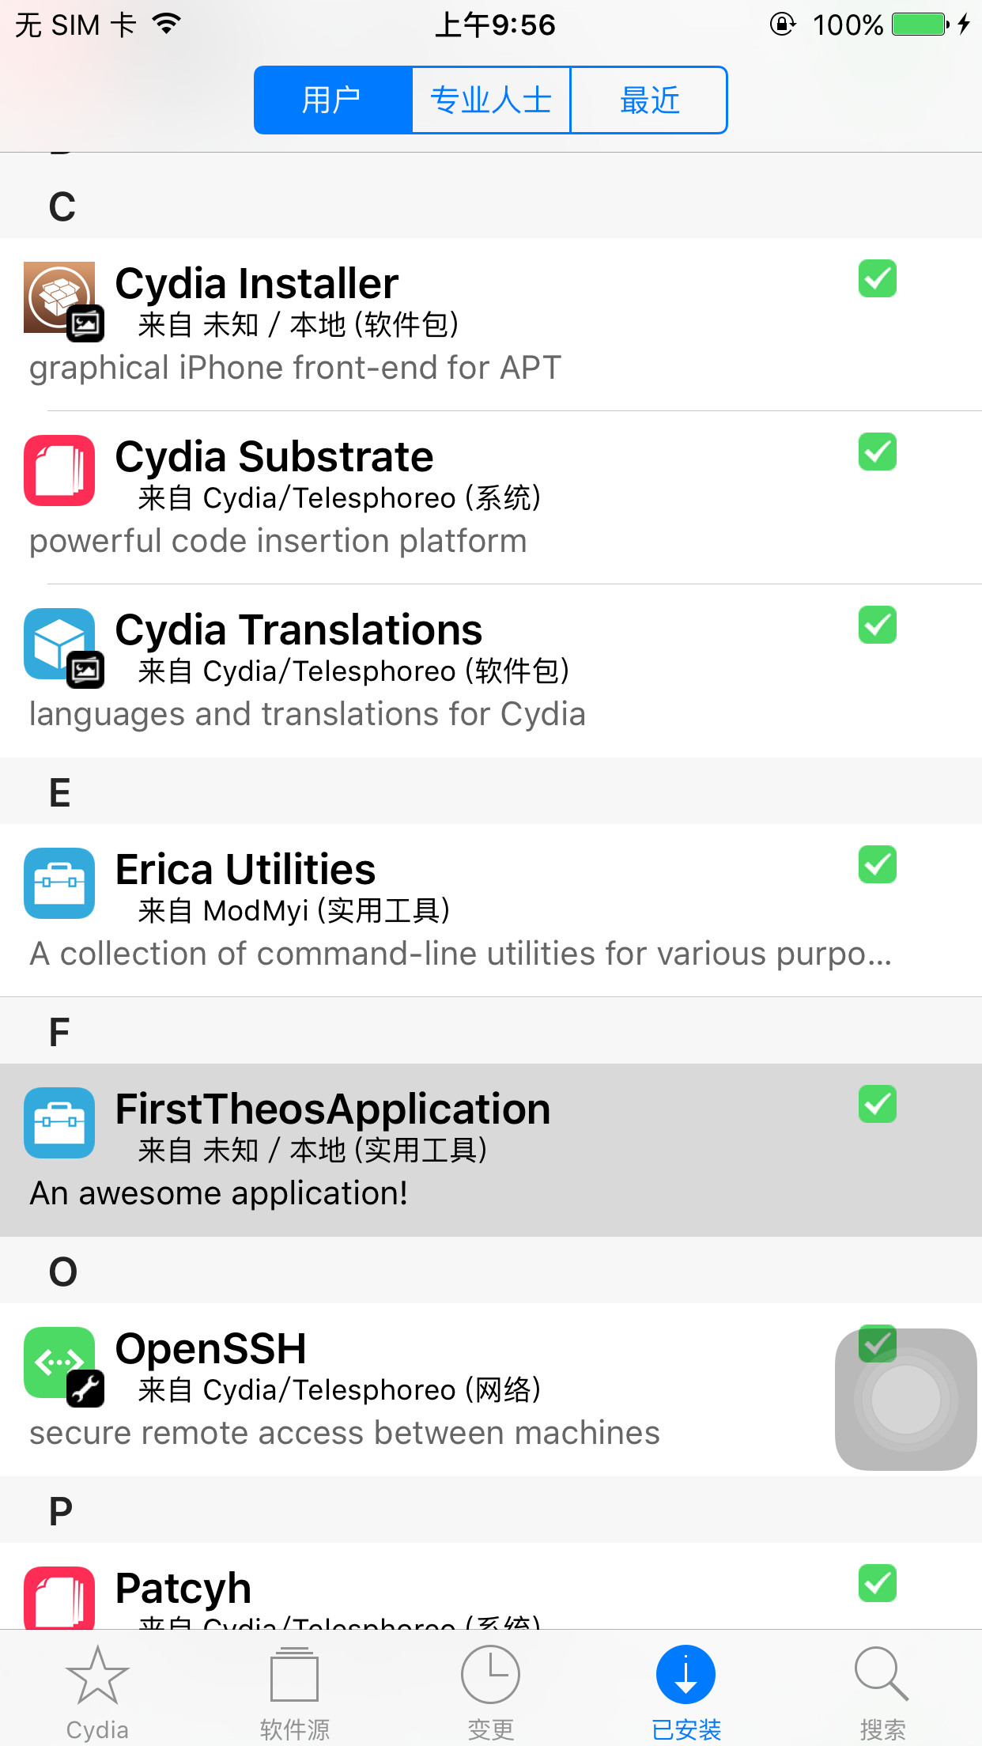Open the Search (搜索) tab
The height and width of the screenshot is (1746, 982).
882,1692
